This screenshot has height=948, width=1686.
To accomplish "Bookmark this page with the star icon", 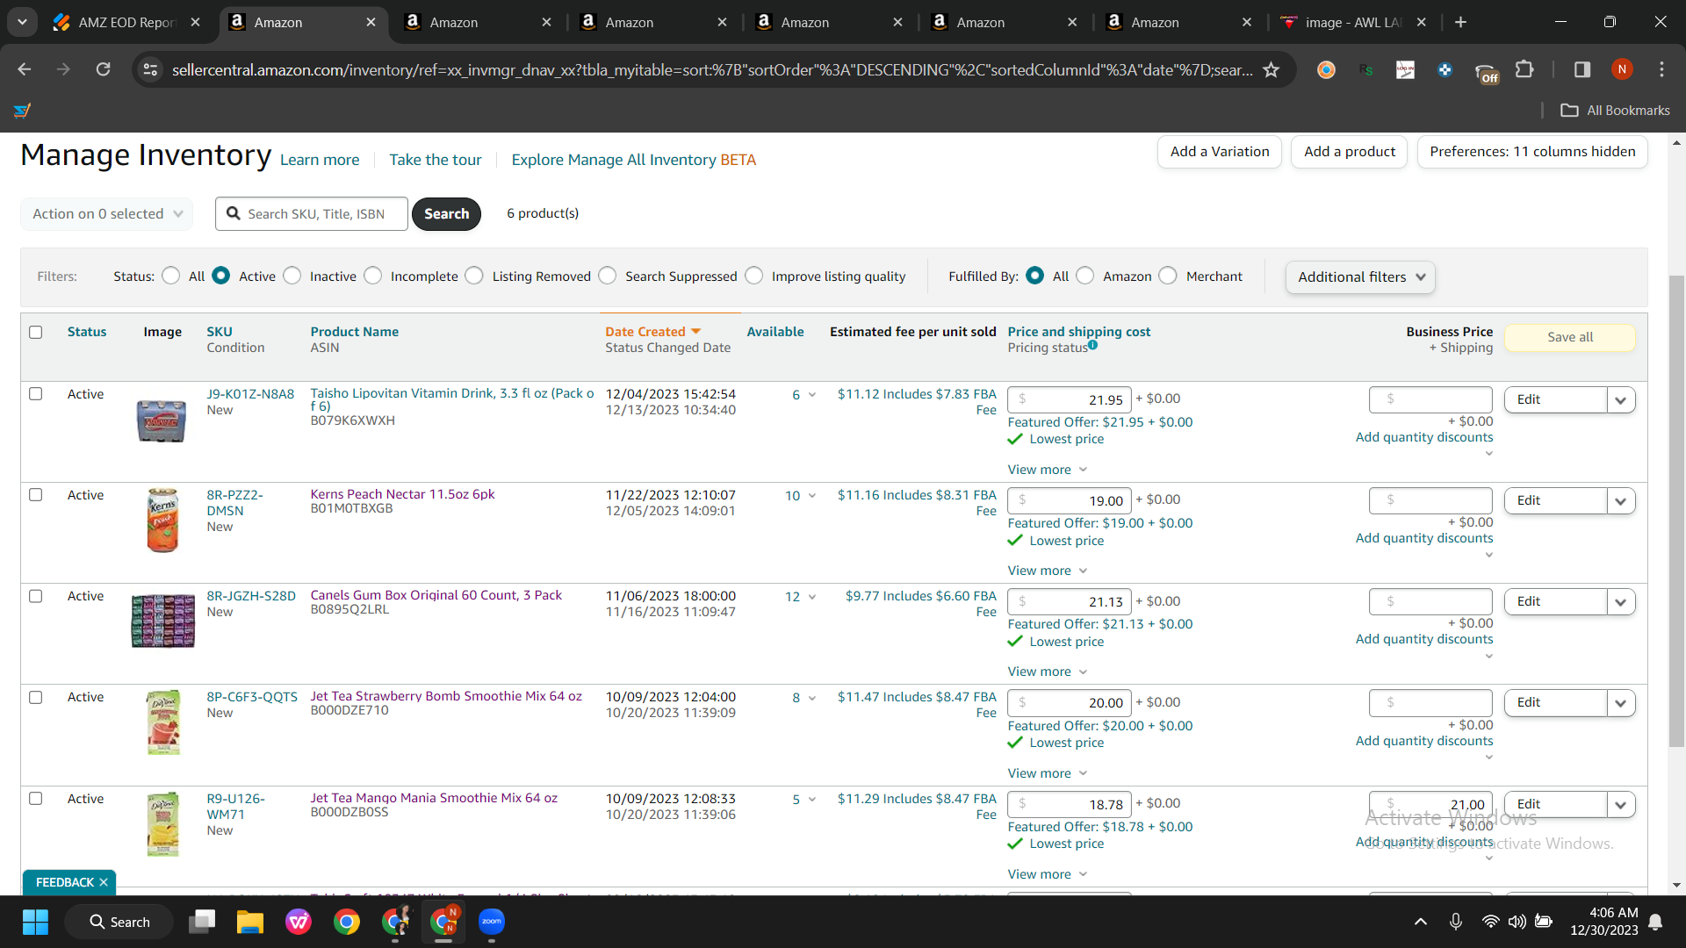I will tap(1271, 69).
